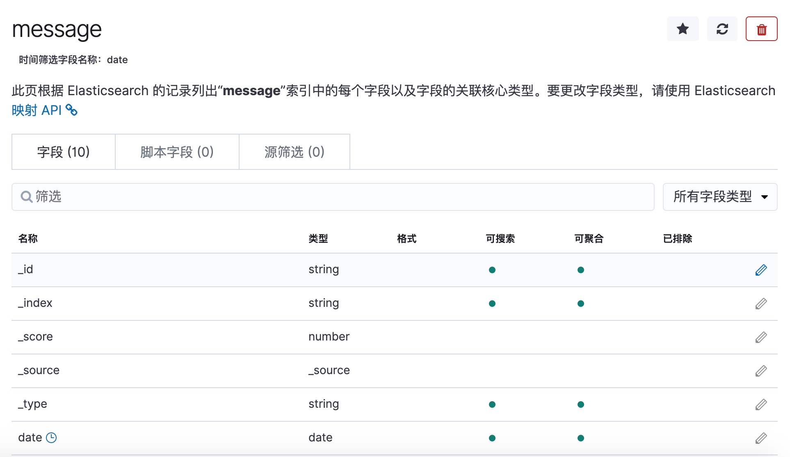Set message as default index star icon
This screenshot has height=457, width=790.
click(x=683, y=29)
